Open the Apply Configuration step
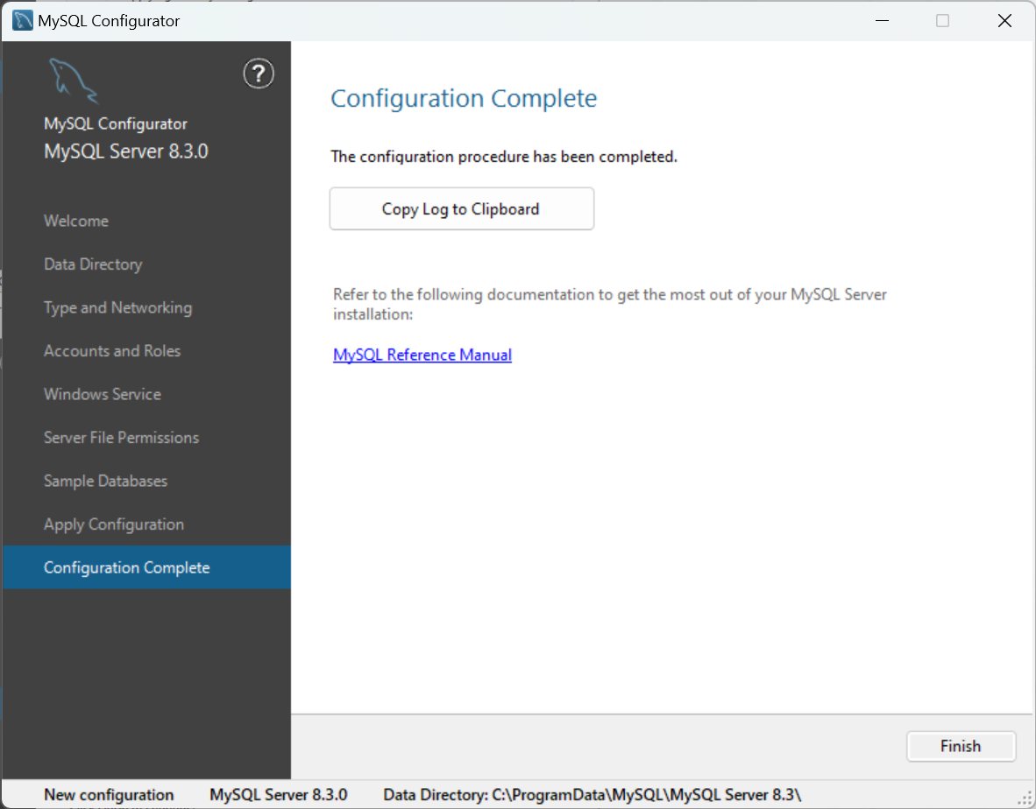The image size is (1036, 809). [114, 524]
